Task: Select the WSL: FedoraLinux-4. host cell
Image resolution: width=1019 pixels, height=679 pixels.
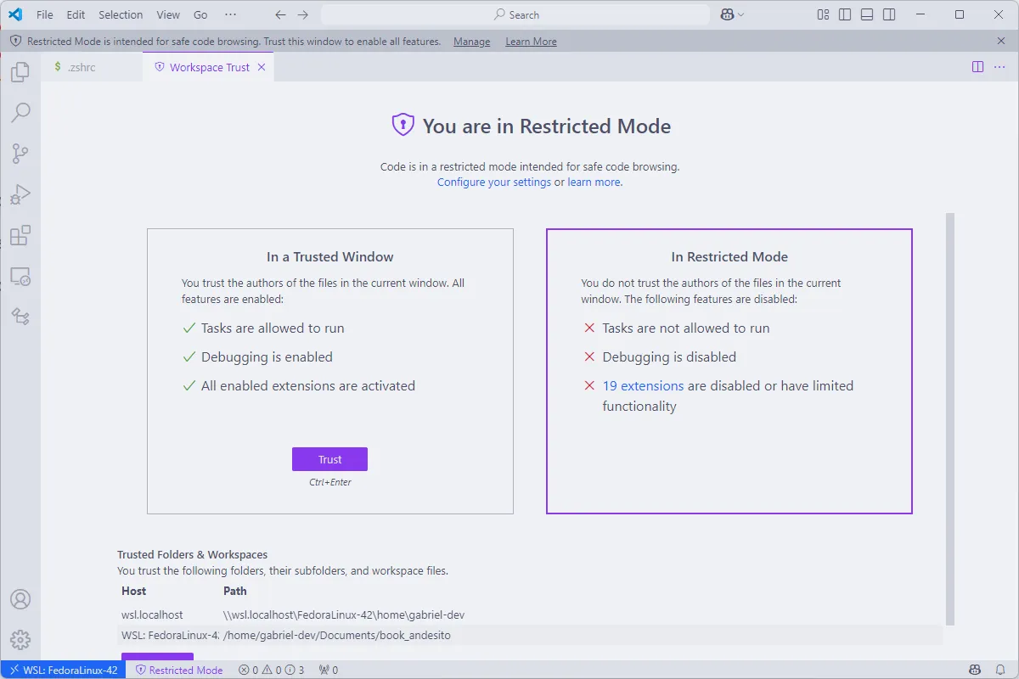Action: coord(171,635)
